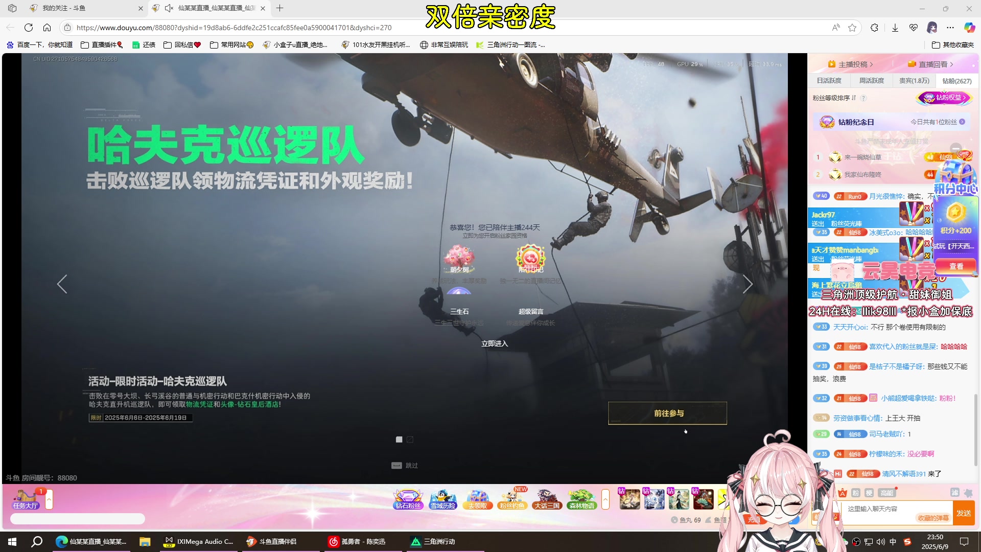Expand the activity icons list arrow
The height and width of the screenshot is (552, 981).
click(x=605, y=499)
